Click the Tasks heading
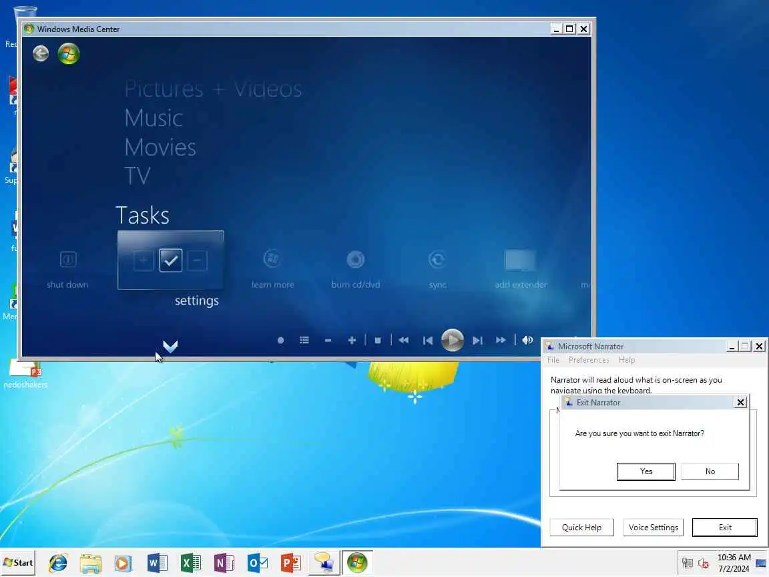The height and width of the screenshot is (577, 769). 142,215
